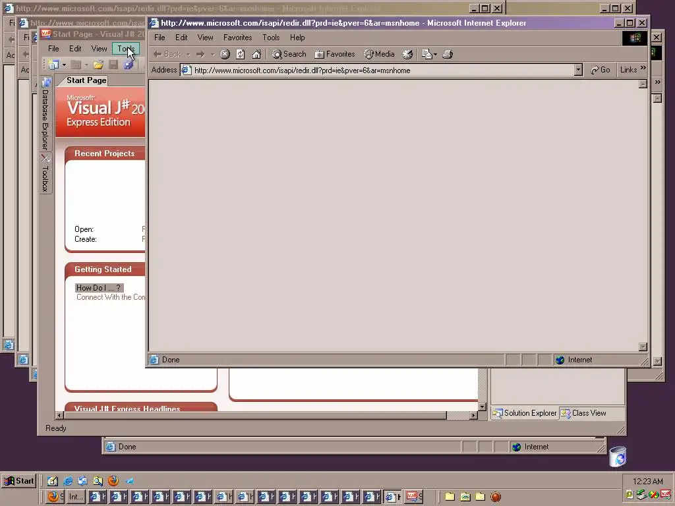This screenshot has width=675, height=506.
Task: Click the Save All icon in Visual J# toolbar
Action: 129,65
